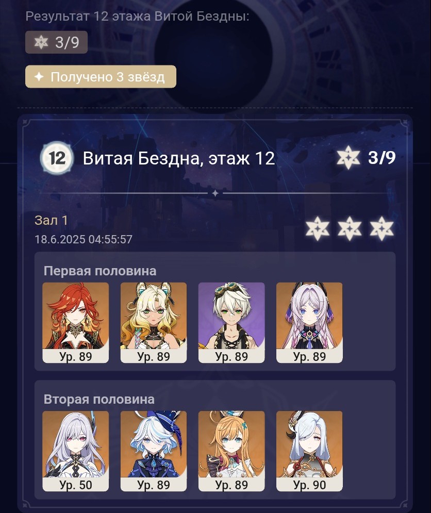Click the first star of Зал 1
Viewport: 431px width, 513px height.
(317, 228)
